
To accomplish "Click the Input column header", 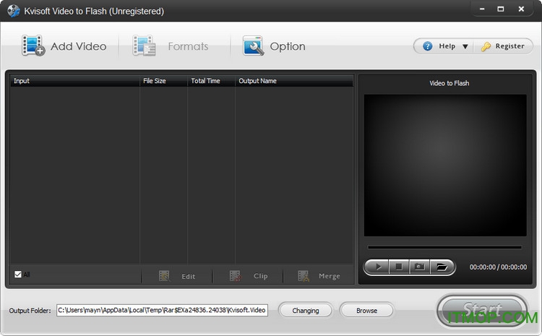I will (74, 81).
